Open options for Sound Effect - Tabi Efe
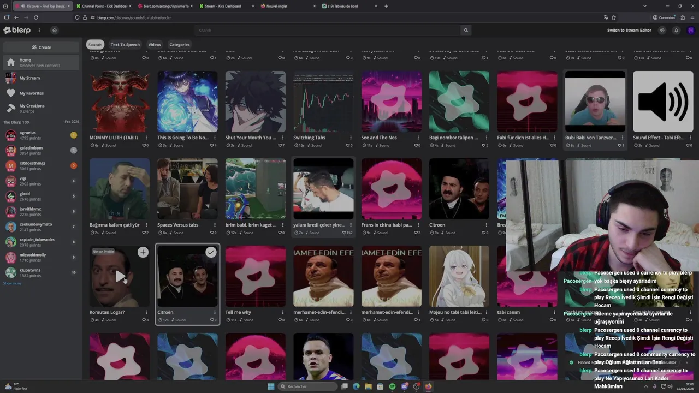The height and width of the screenshot is (393, 699). click(x=690, y=138)
